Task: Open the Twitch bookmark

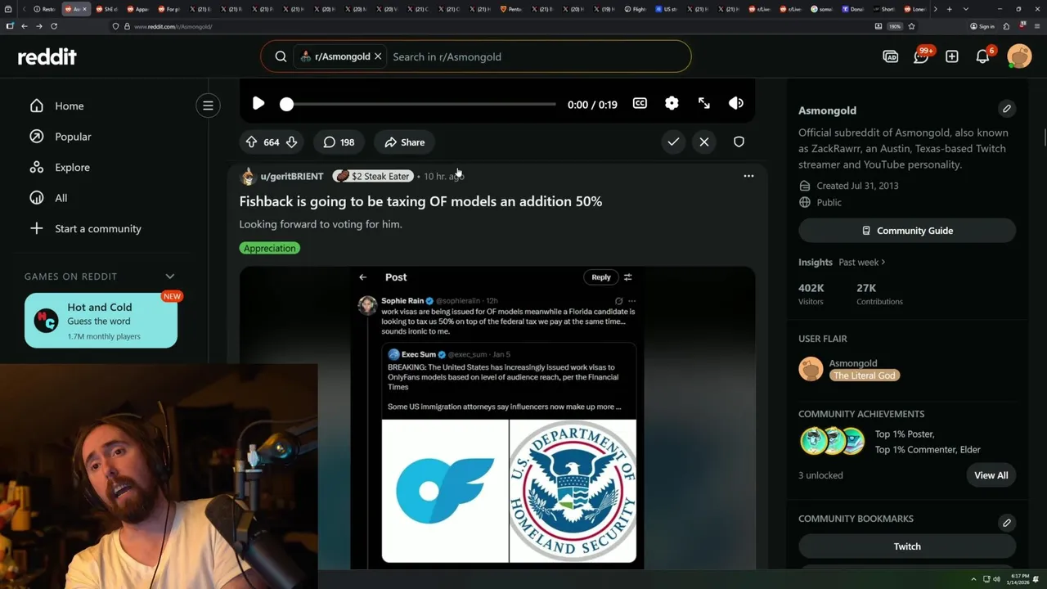Action: 907,546
